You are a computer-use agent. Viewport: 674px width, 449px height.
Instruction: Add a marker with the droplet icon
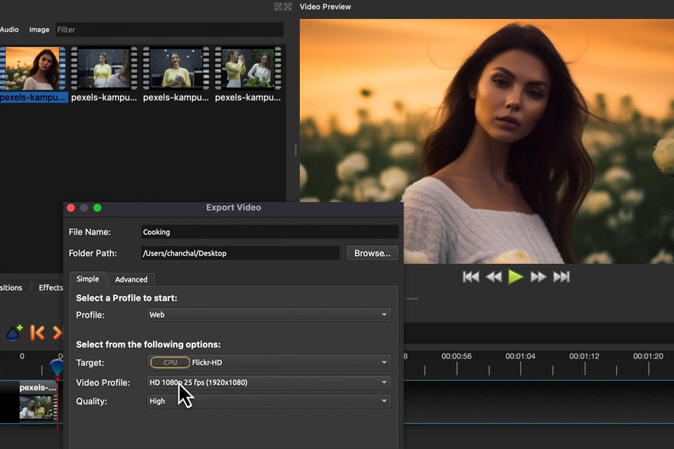14,333
